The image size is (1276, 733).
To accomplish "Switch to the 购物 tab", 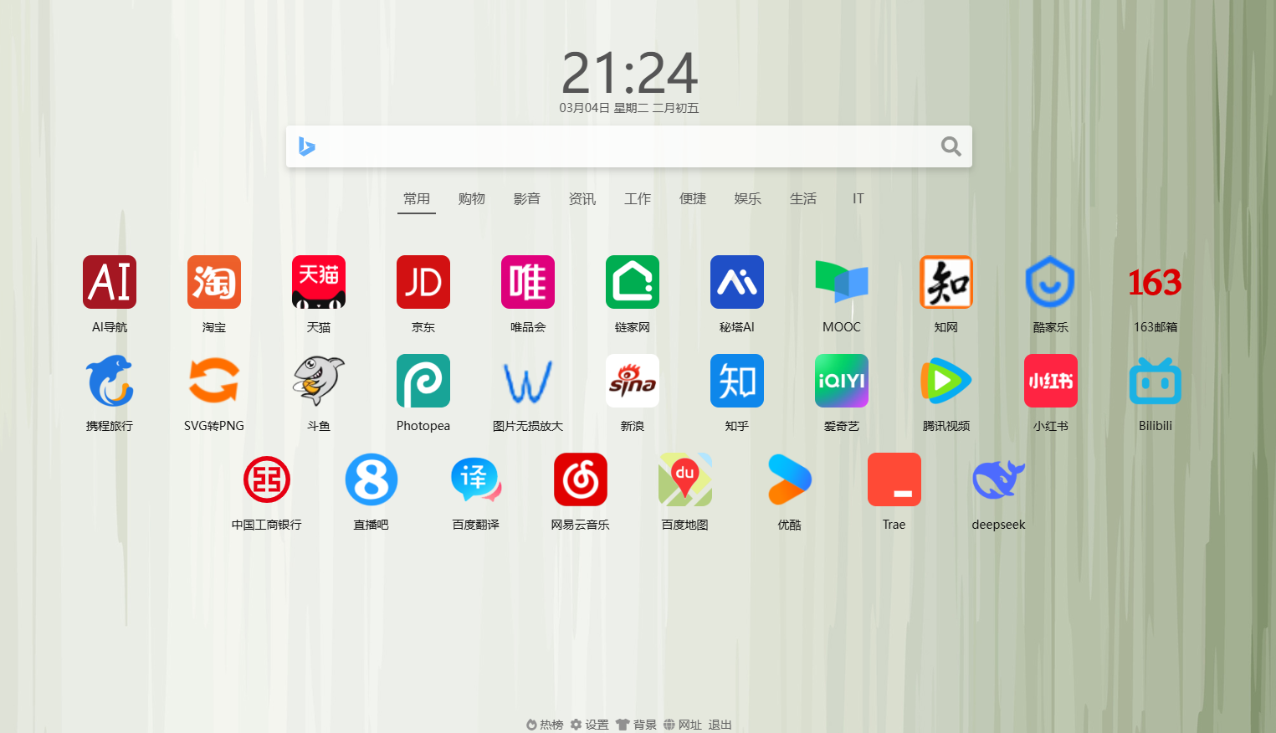I will 472,199.
